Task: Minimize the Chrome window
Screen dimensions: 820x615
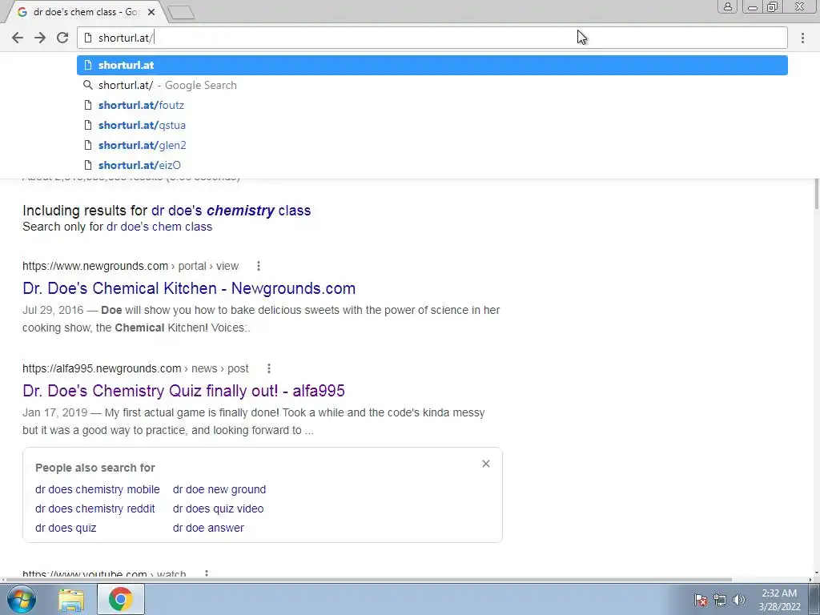Action: click(753, 6)
